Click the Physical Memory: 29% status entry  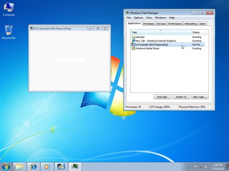click(192, 107)
